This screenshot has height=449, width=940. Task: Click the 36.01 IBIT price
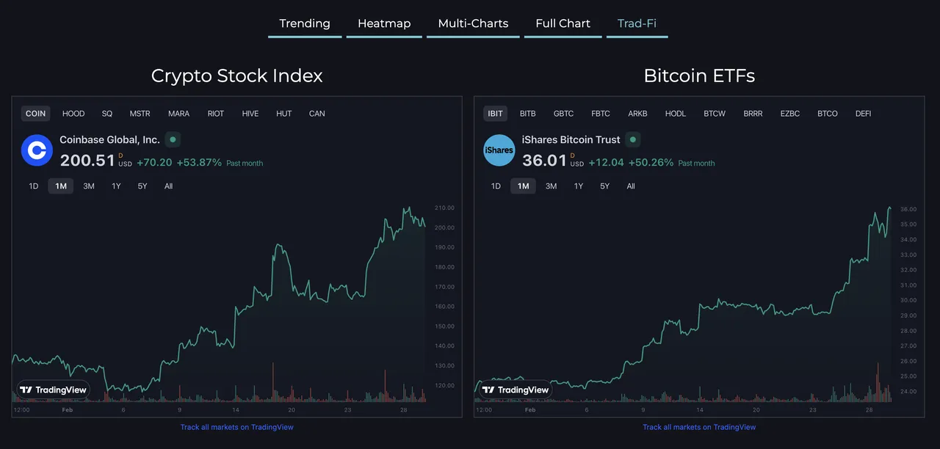(x=545, y=161)
